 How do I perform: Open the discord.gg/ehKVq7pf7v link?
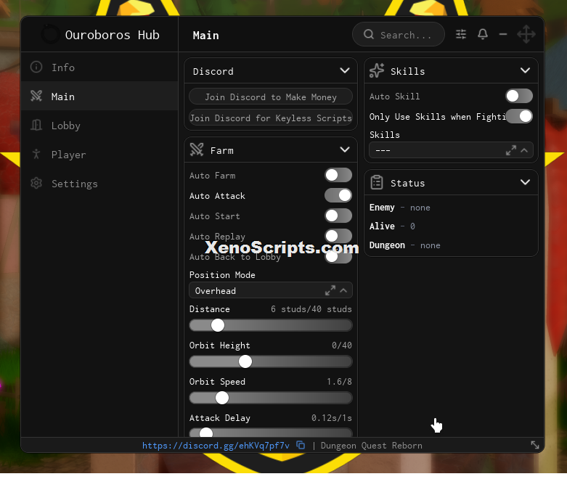[216, 445]
